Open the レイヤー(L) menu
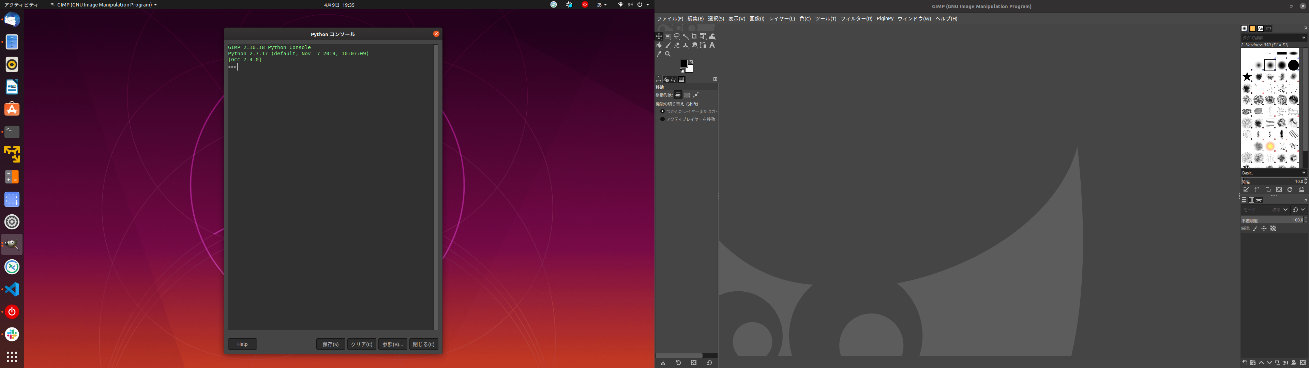 click(x=782, y=19)
